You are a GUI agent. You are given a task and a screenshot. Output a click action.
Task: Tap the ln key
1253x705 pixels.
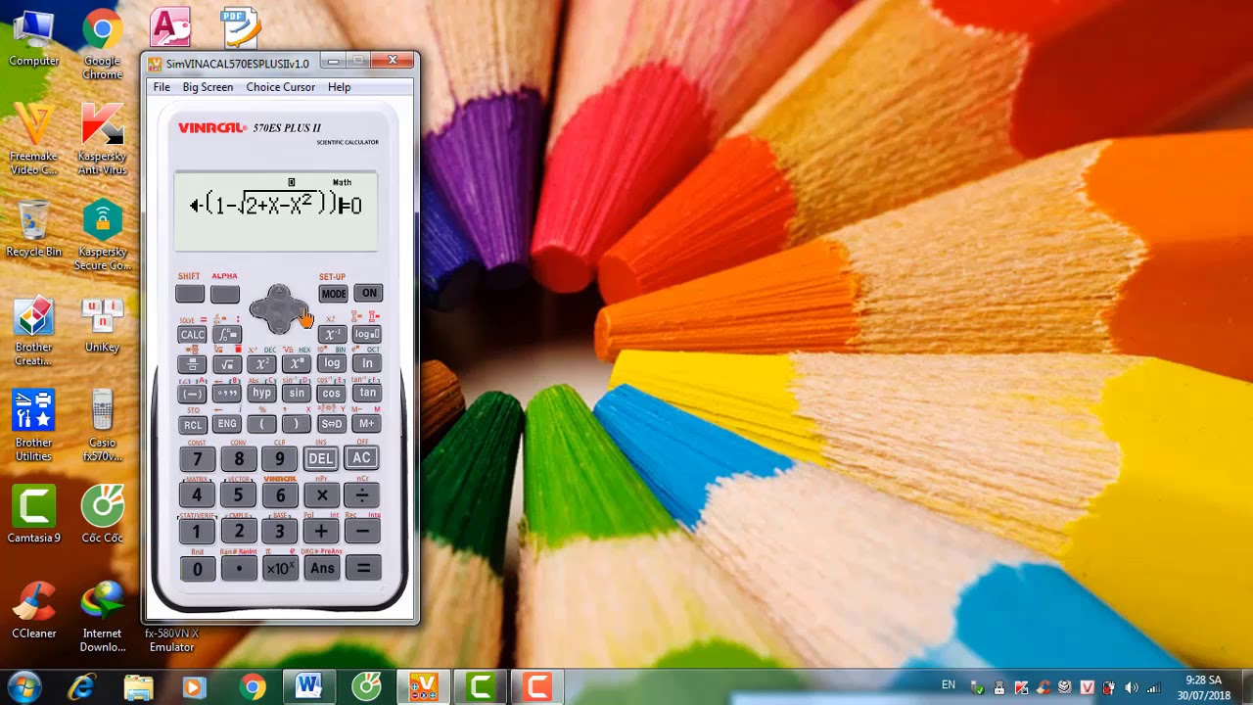click(x=367, y=363)
